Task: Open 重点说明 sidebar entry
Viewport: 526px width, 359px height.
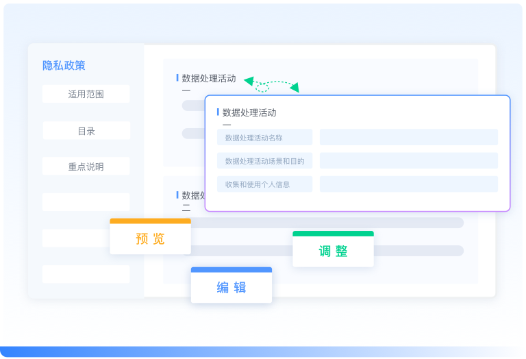Action: pyautogui.click(x=86, y=166)
